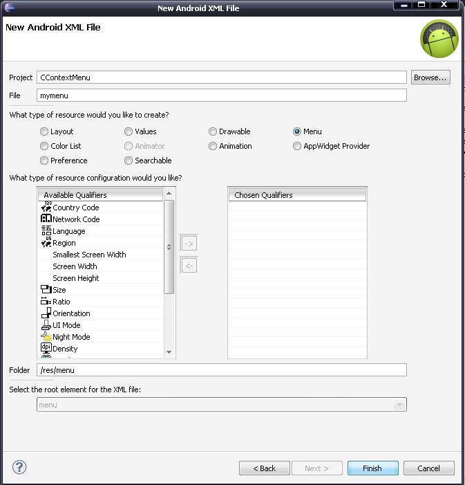Click the Cancel button
The width and height of the screenshot is (465, 485).
(428, 468)
